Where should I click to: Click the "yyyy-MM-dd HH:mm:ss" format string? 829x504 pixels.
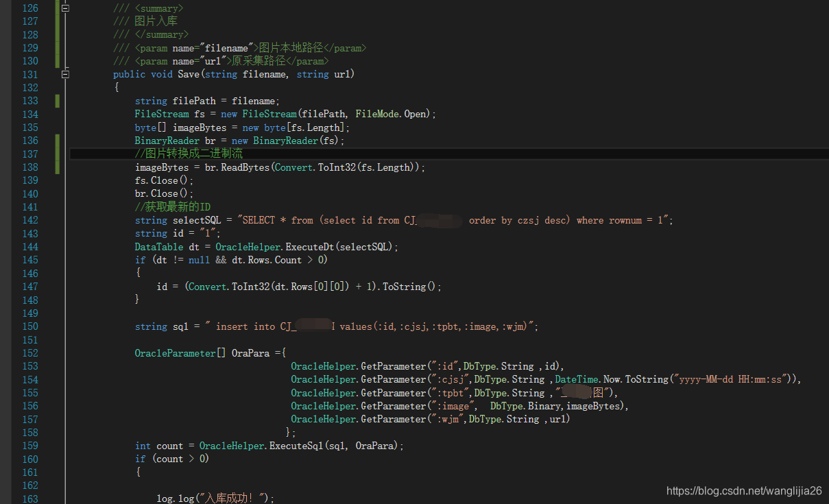[732, 379]
